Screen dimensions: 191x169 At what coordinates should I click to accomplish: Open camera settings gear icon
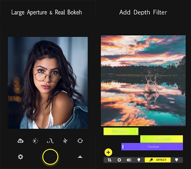(21, 157)
